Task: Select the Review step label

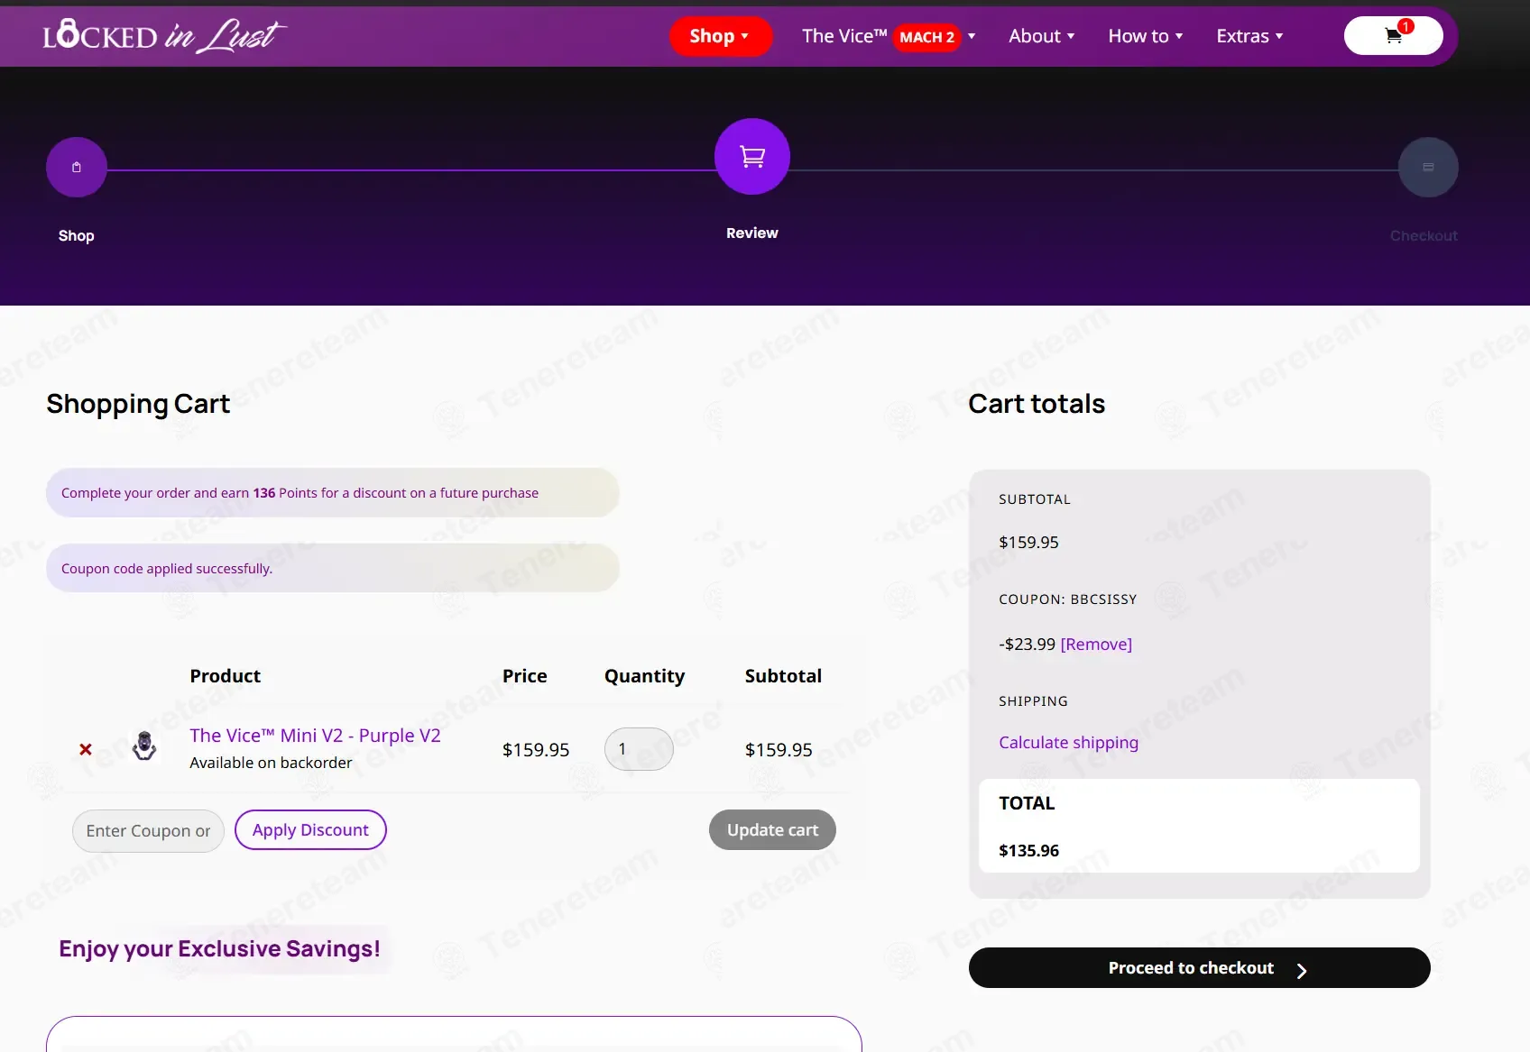Action: [x=752, y=233]
